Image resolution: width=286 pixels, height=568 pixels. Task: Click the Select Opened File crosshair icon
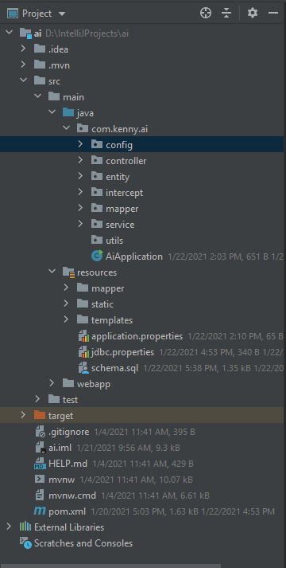206,14
